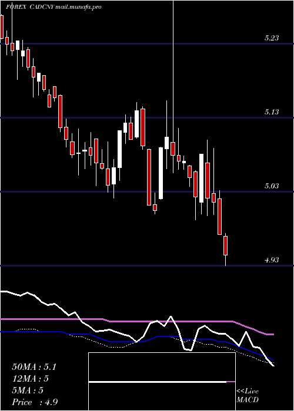Click the Live MACD label
Viewport: 294px width, 411px height.
pyautogui.click(x=248, y=396)
